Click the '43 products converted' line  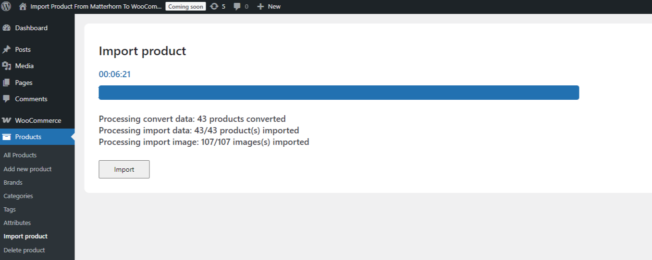192,119
